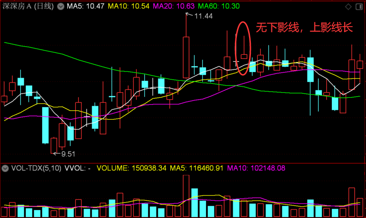Expand the VOL-TDX indicator dropdown arrow
Viewport: 366px width, 218px height.
click(5, 168)
